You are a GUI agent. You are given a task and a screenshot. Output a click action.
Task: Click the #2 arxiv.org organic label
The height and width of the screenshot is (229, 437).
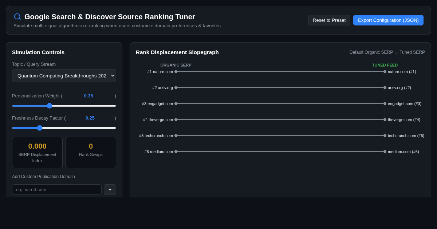click(x=162, y=88)
